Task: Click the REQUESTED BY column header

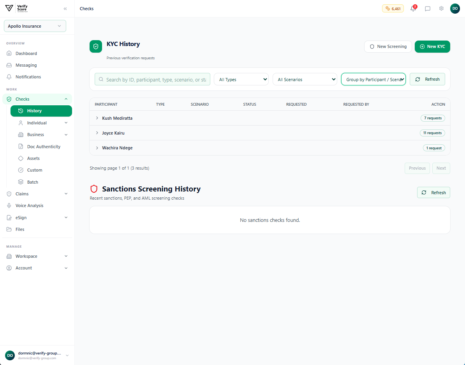Action: click(x=356, y=104)
